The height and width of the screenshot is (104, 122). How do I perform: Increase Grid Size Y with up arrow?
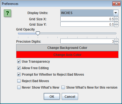pos(116,23)
